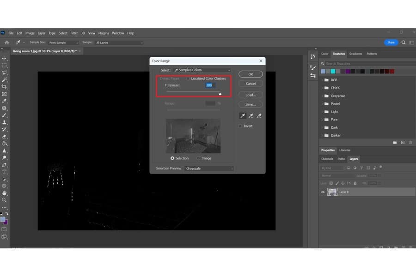Viewport: 416px width, 277px height.
Task: Expand the CMYK swatch folder
Action: tap(322, 88)
